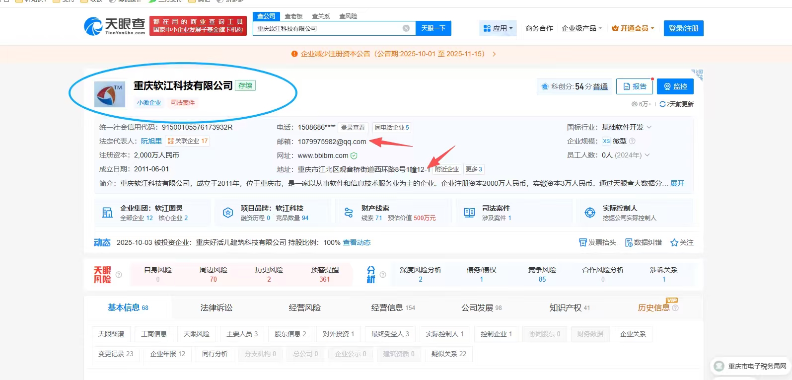Click the 财产线索 icon
The image size is (792, 380).
tap(349, 213)
